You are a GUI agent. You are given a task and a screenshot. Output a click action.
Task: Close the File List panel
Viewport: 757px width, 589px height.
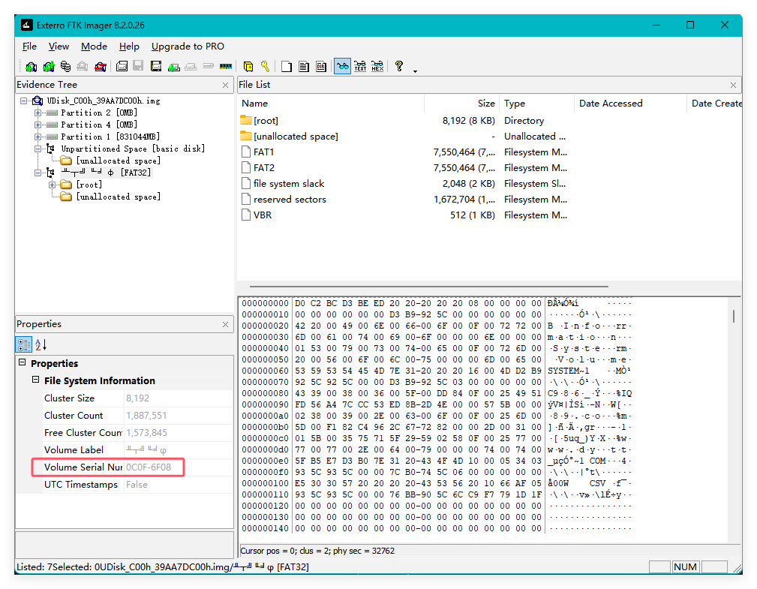click(x=733, y=85)
